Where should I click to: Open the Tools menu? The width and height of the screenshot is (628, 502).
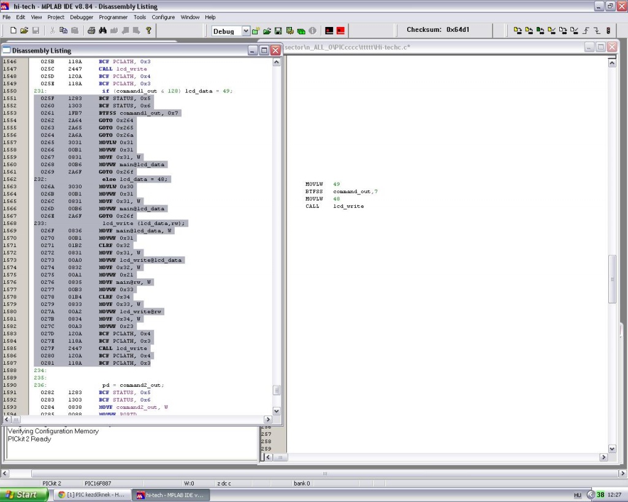pos(140,17)
